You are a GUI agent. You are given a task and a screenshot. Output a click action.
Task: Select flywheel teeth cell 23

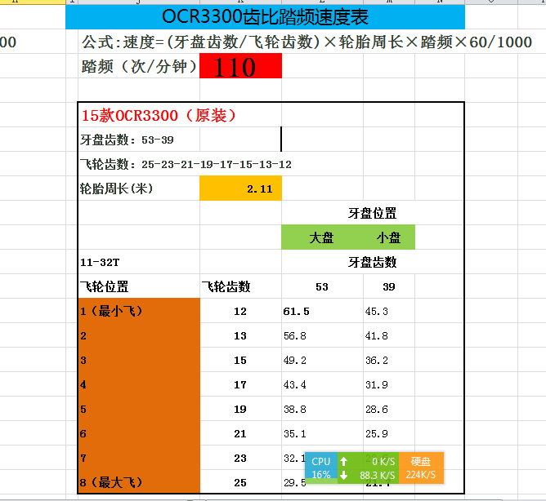click(240, 459)
